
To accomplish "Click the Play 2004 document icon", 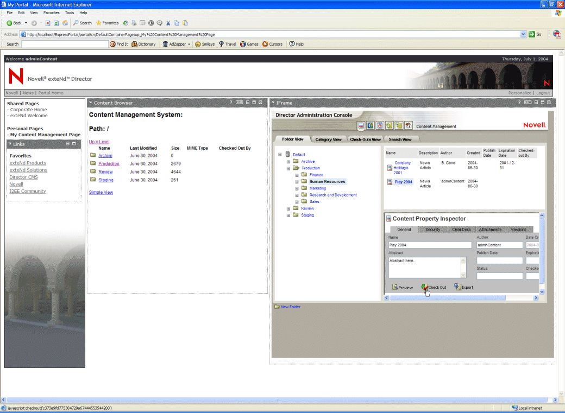I will tap(390, 182).
